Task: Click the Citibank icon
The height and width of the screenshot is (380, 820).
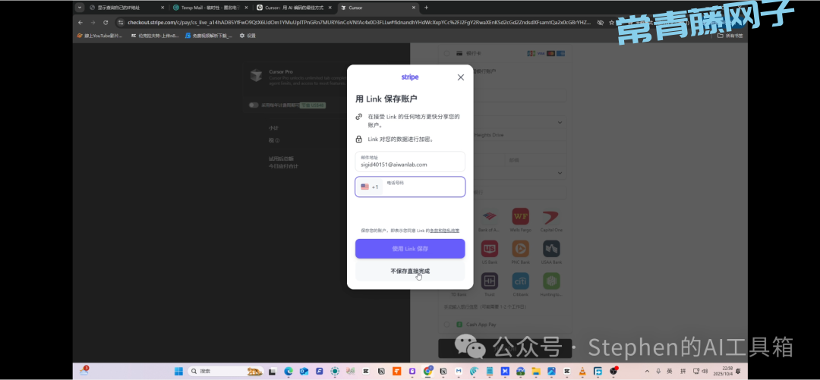Action: (520, 281)
